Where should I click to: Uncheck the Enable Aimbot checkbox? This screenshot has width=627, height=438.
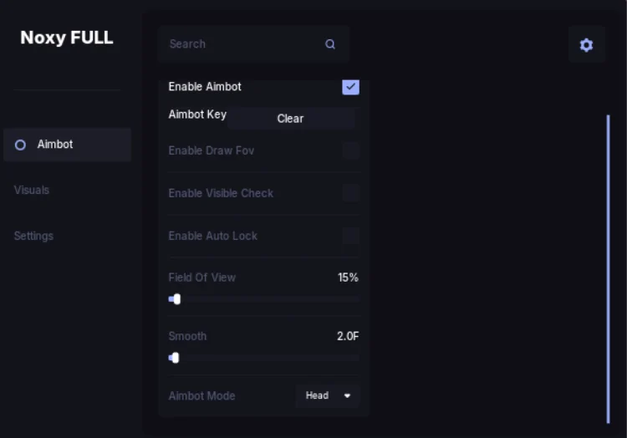[x=350, y=87]
